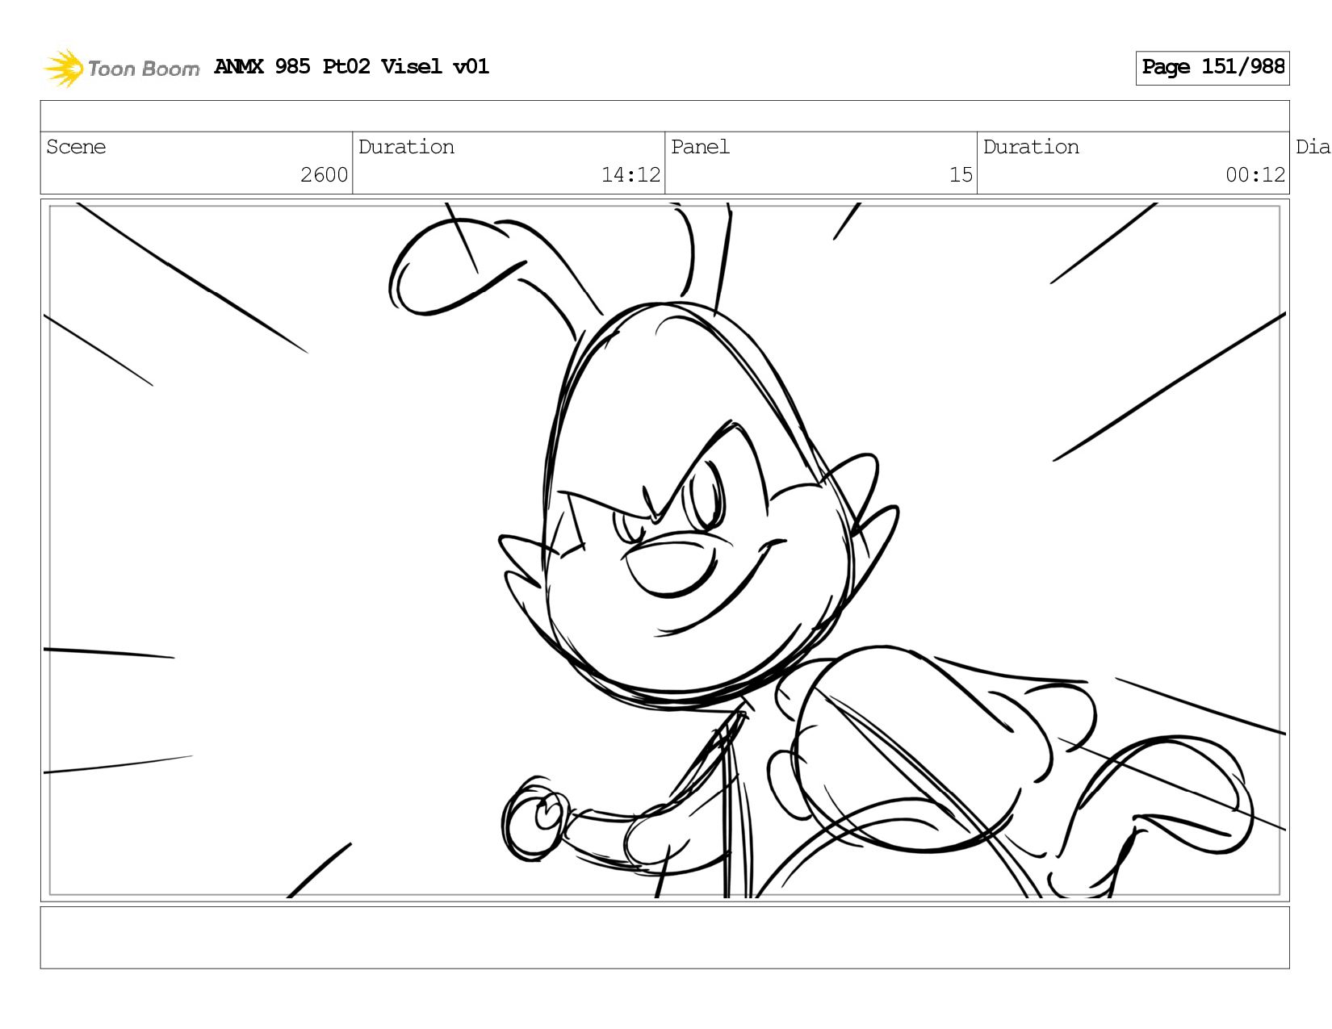1332x1029 pixels.
Task: Select scene number '2600'
Action: [324, 175]
